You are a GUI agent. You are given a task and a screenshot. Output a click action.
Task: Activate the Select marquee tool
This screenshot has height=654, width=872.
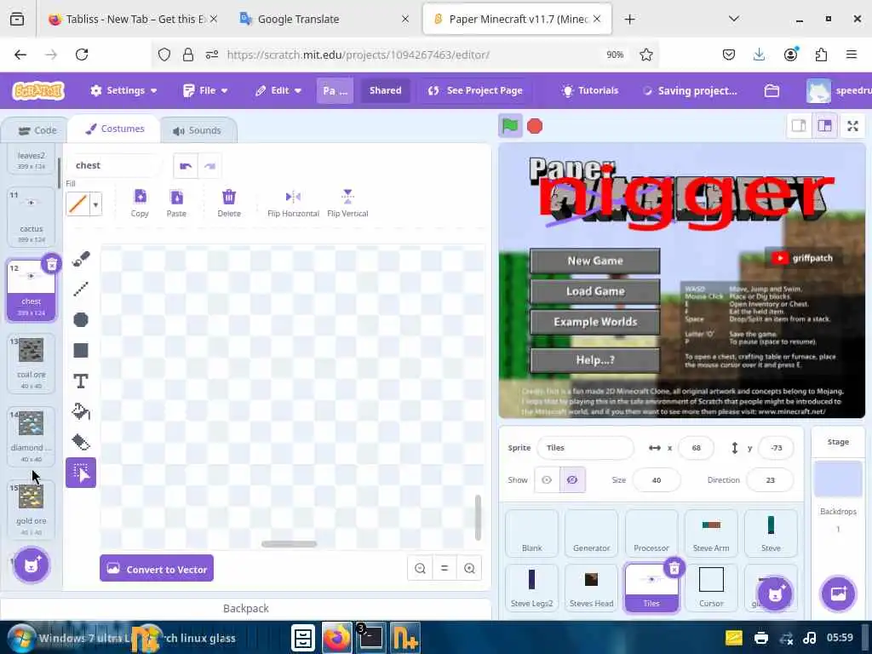point(81,473)
